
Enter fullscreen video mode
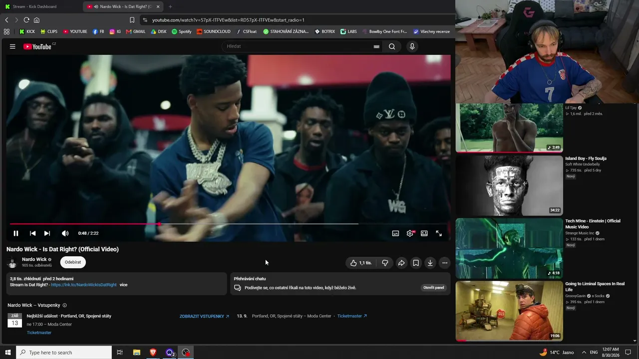[x=439, y=233]
